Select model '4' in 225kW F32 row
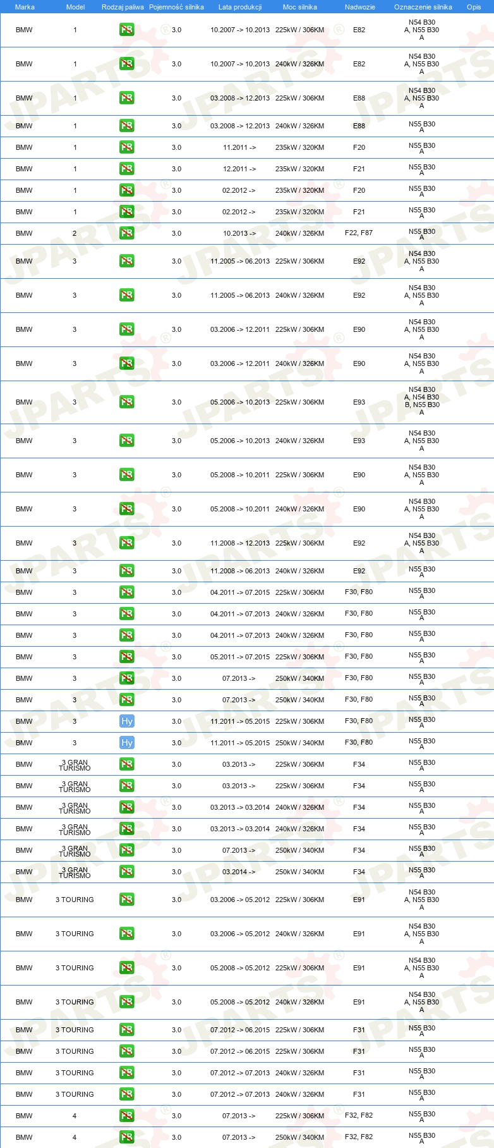This screenshot has height=1148, width=494. coord(75,1116)
